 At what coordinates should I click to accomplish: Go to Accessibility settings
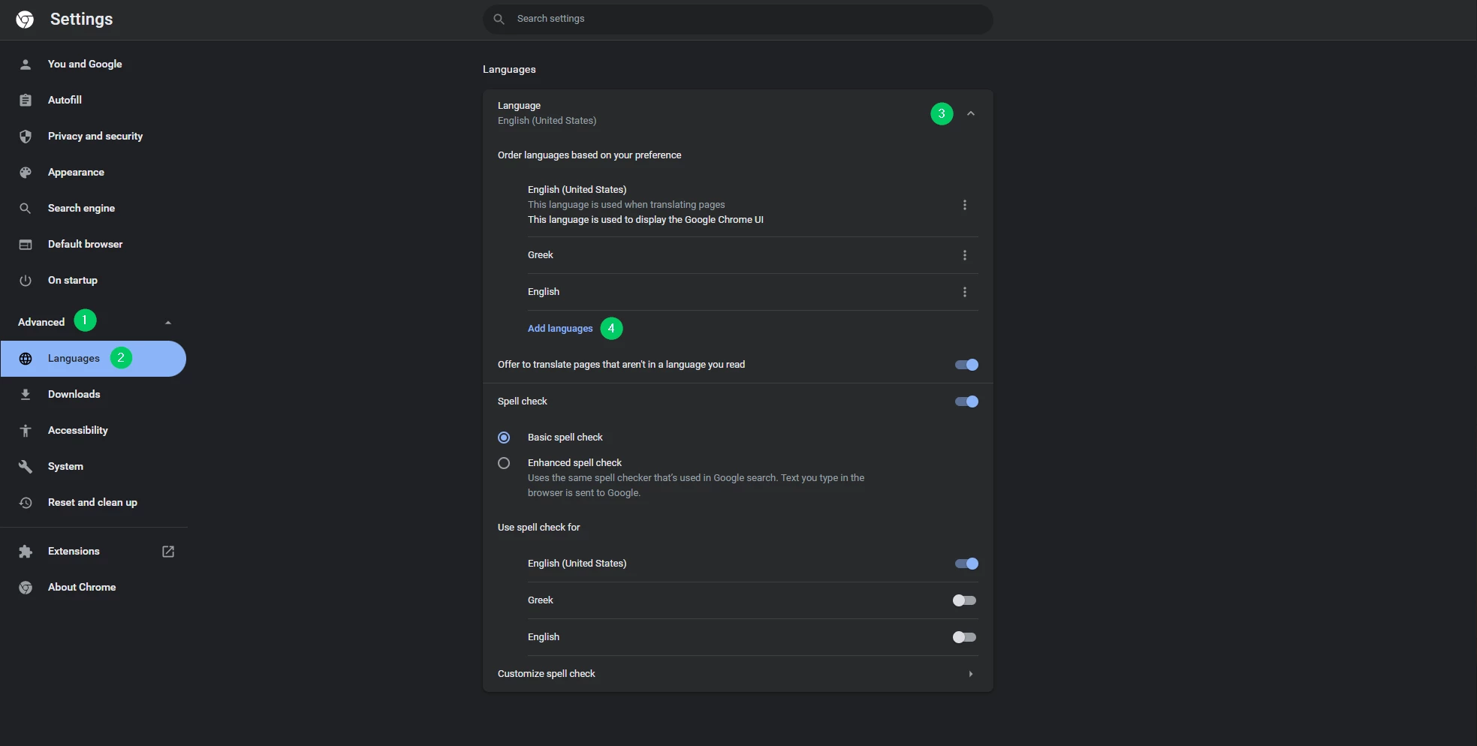94,431
